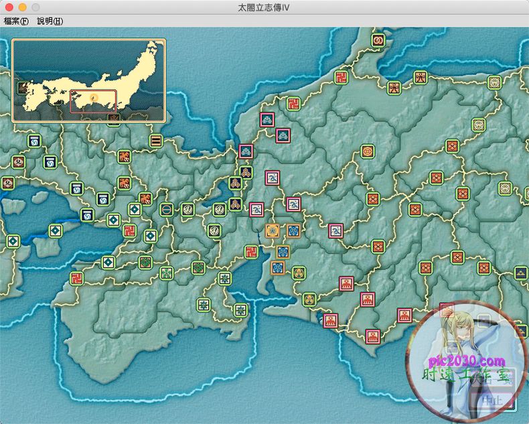Image resolution: width=529 pixels, height=424 pixels.
Task: Select the northernmost pink-bordered three-circles castle
Action: [267, 119]
